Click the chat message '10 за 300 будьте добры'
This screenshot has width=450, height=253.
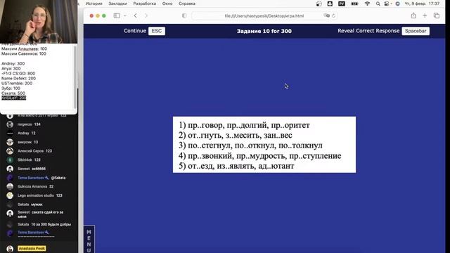click(x=51, y=224)
